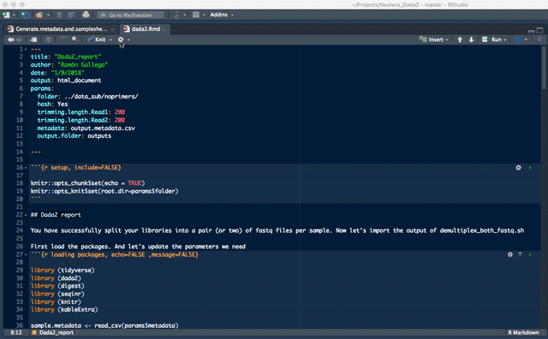
Task: Click the New File icon
Action: pyautogui.click(x=6, y=15)
